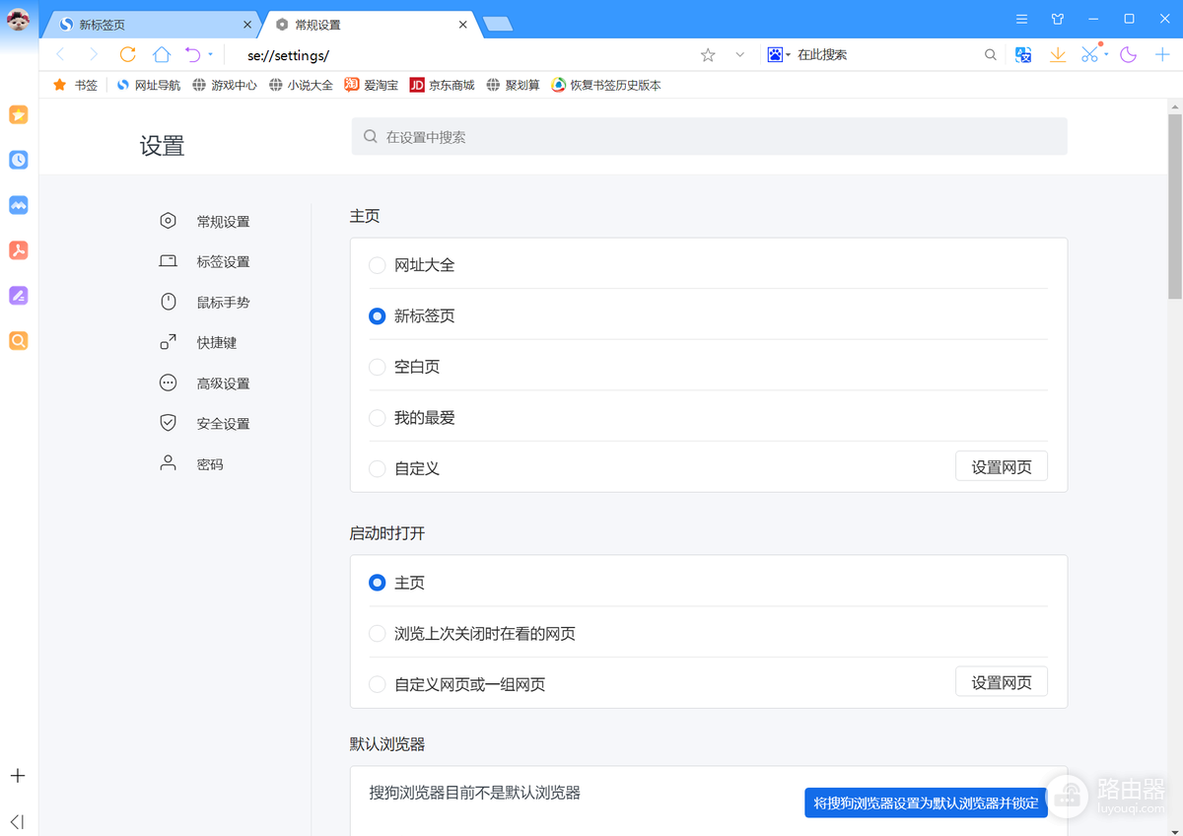Screen dimensions: 1183x836
Task: Close the 常规设置 tab
Action: coord(463,25)
